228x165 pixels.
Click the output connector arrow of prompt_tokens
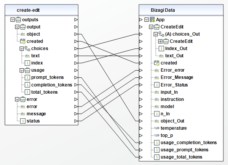tap(76, 77)
